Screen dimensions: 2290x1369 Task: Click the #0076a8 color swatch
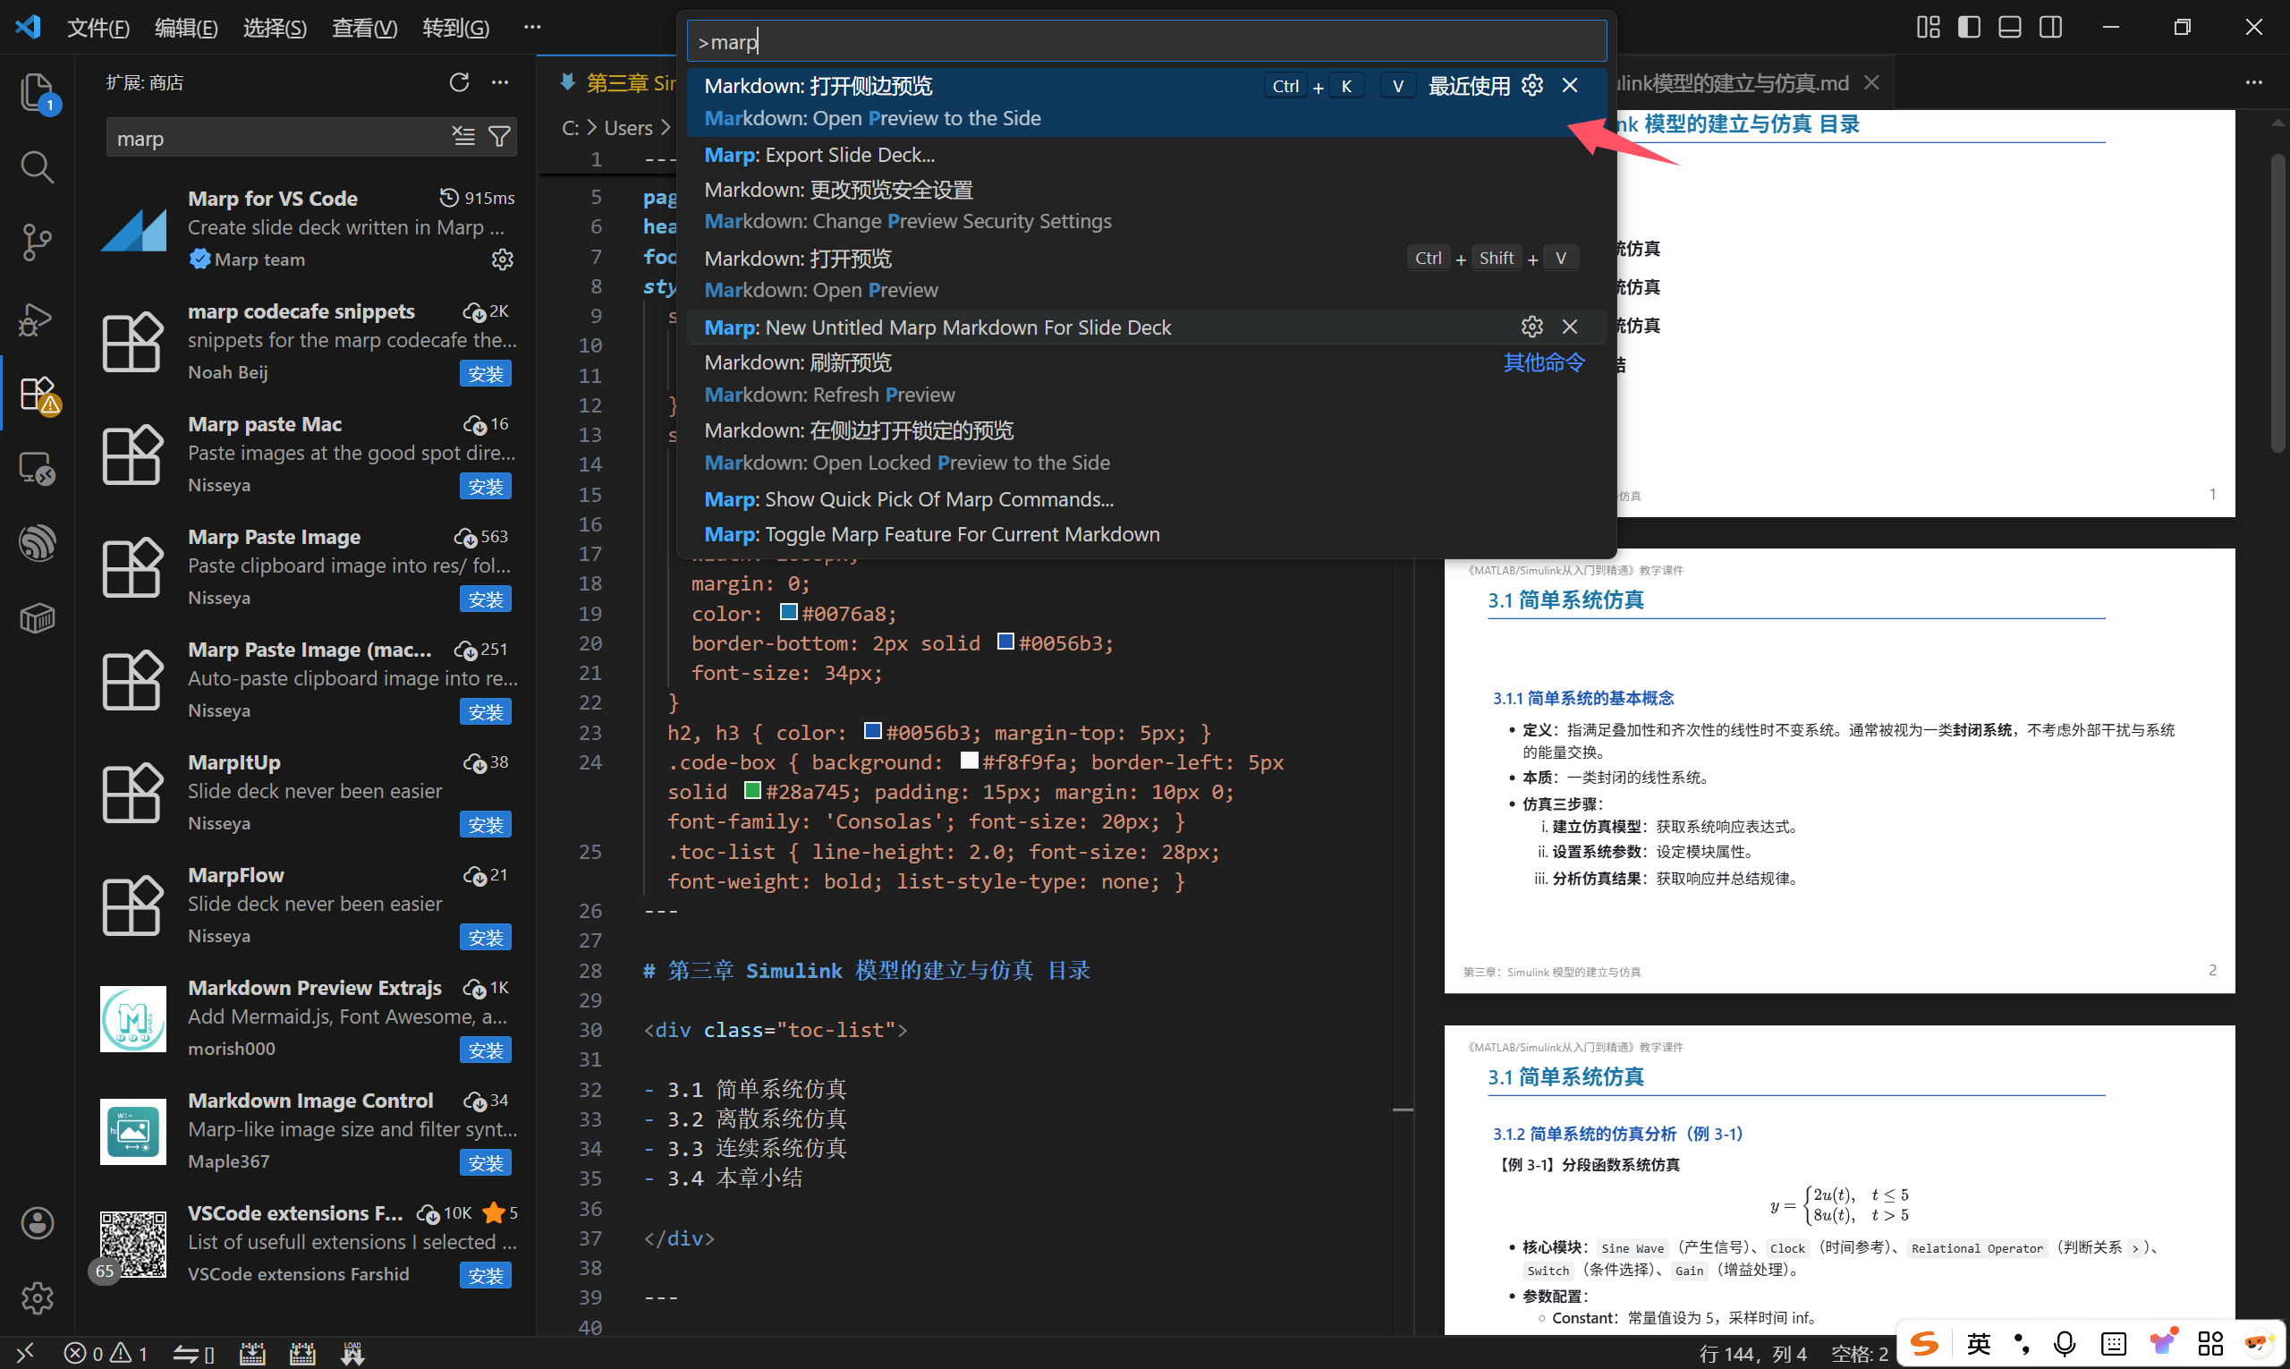tap(789, 613)
